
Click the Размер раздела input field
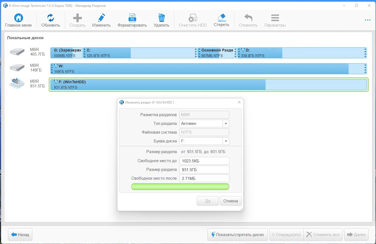pos(204,170)
